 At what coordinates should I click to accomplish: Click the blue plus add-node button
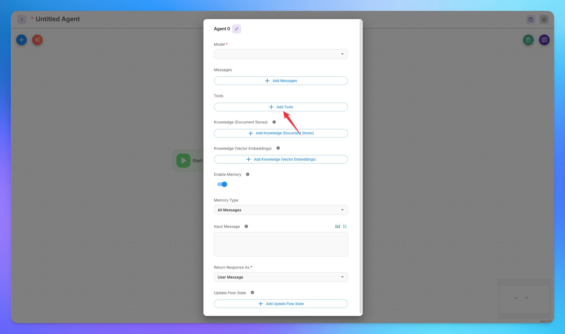(x=21, y=40)
